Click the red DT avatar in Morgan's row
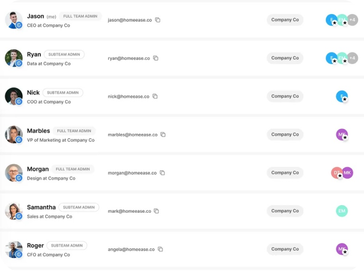 point(336,172)
